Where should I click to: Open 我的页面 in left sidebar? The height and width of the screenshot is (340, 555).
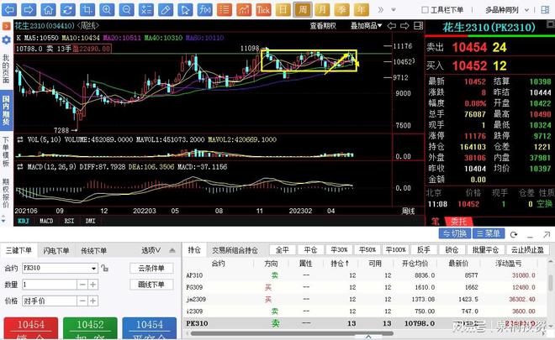pyautogui.click(x=6, y=69)
